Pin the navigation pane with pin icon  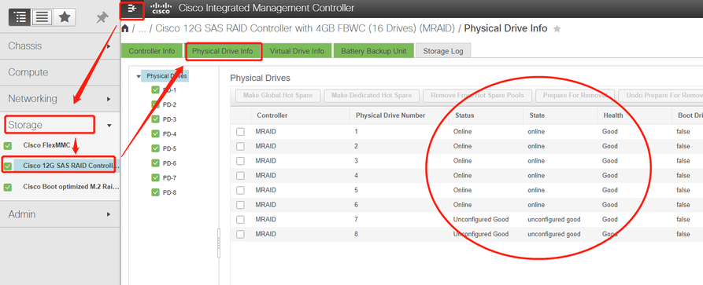pos(102,18)
